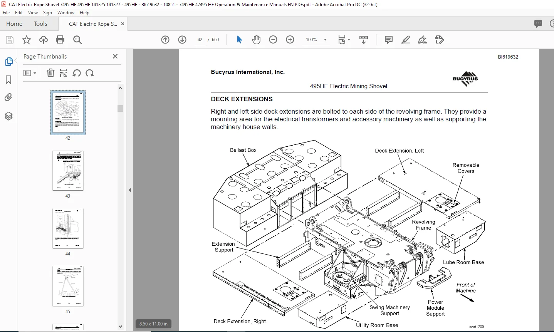Open the Bookmarks panel icon
Image resolution: width=554 pixels, height=332 pixels.
8,80
